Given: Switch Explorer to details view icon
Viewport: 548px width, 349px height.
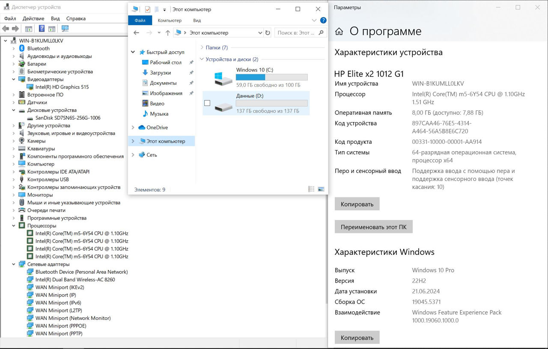Looking at the screenshot, I should point(311,189).
